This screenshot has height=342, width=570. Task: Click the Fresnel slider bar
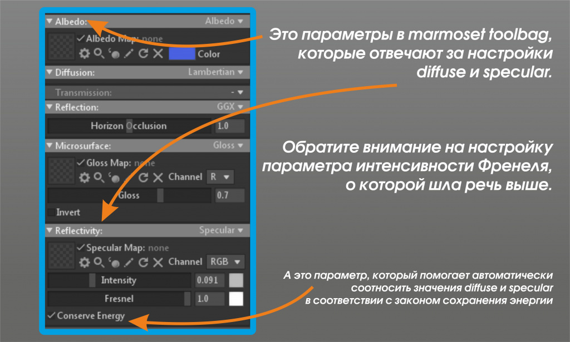[x=119, y=299]
